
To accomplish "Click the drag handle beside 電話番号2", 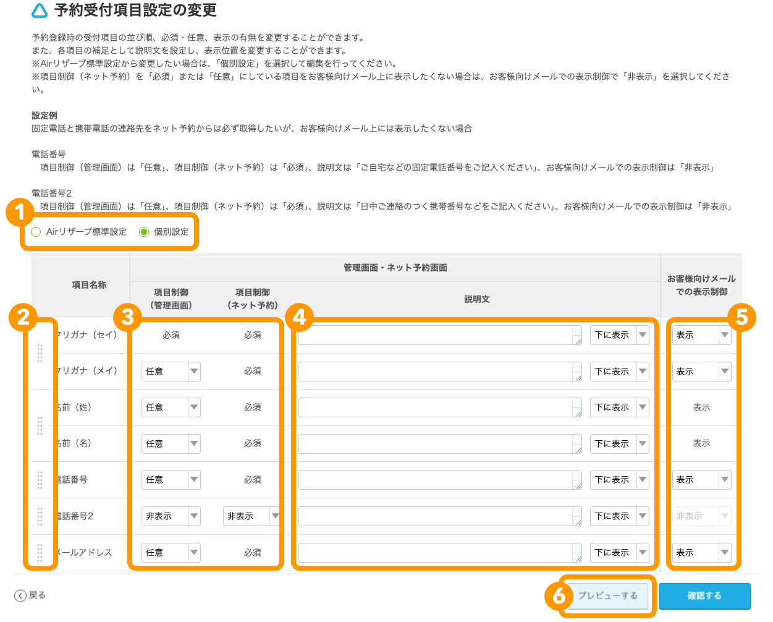I will coord(40,516).
